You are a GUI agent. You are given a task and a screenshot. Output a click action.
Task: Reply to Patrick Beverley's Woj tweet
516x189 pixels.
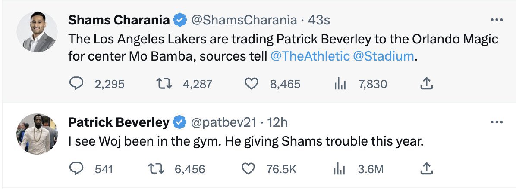coord(76,169)
